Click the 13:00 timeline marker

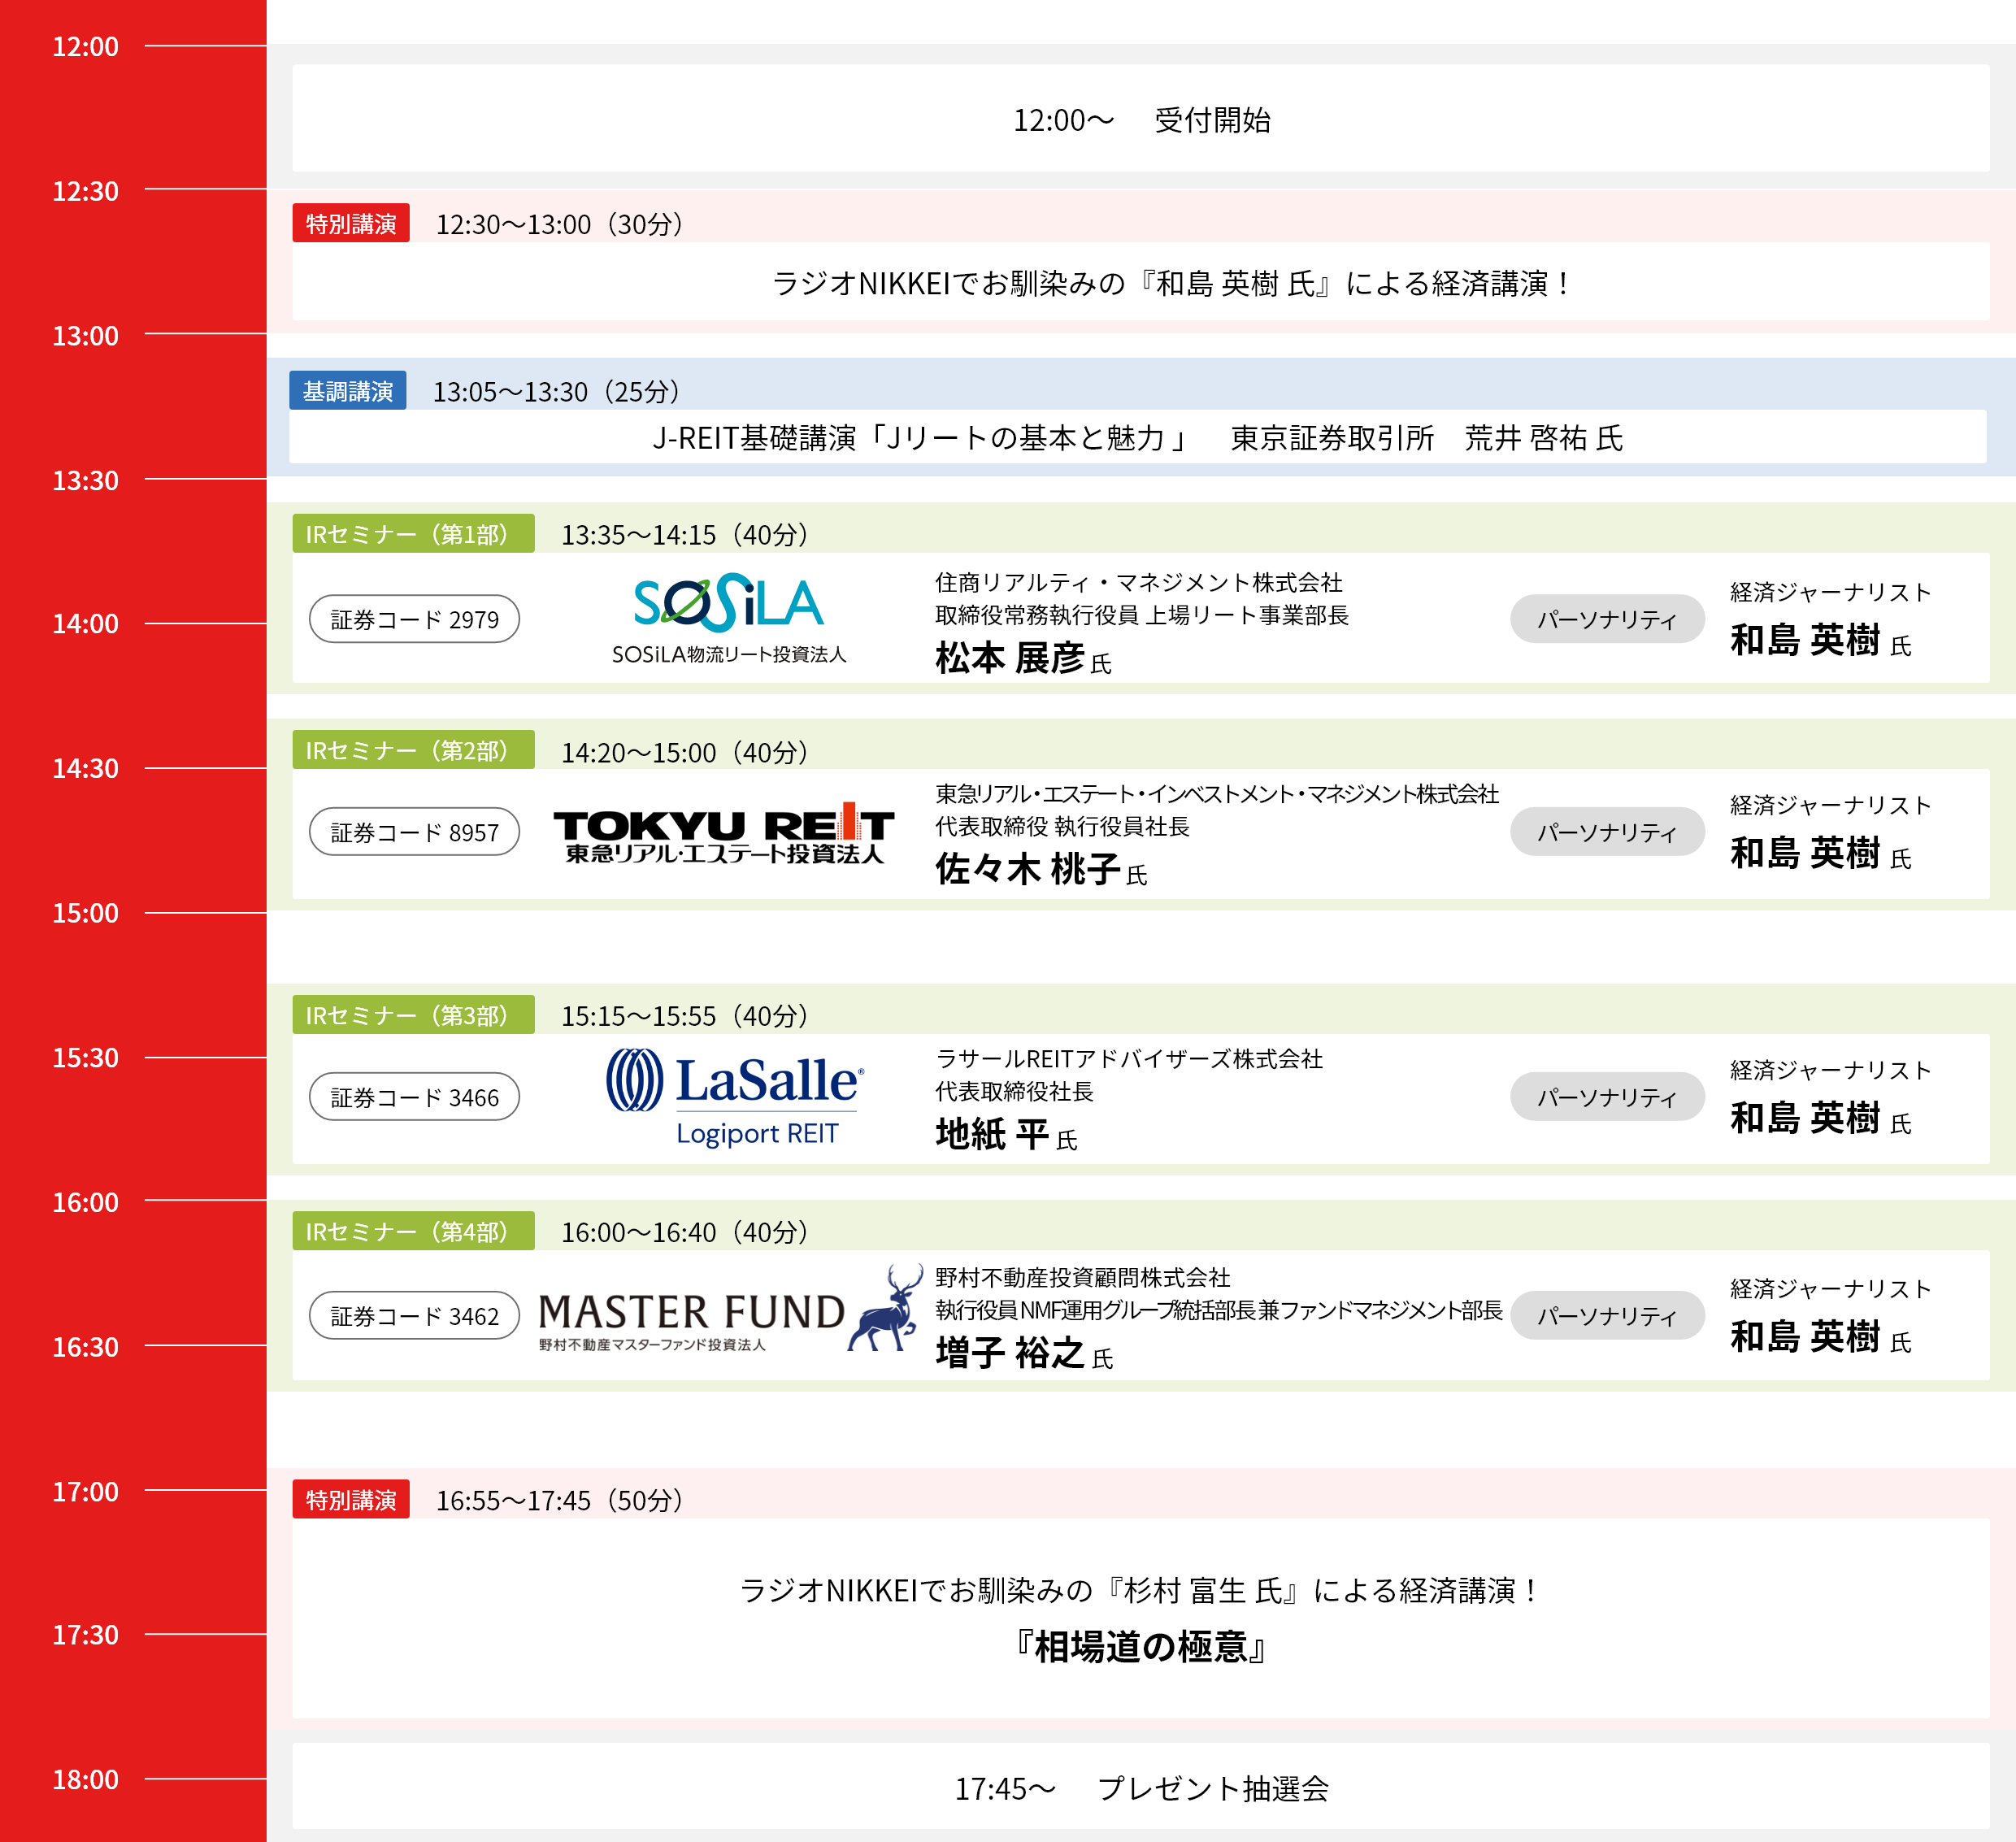(85, 335)
